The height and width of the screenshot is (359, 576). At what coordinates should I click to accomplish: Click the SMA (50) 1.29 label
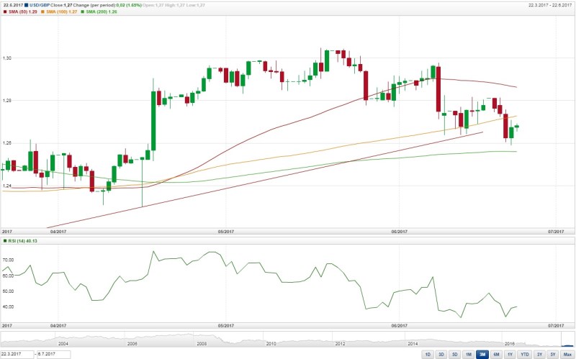(x=23, y=12)
